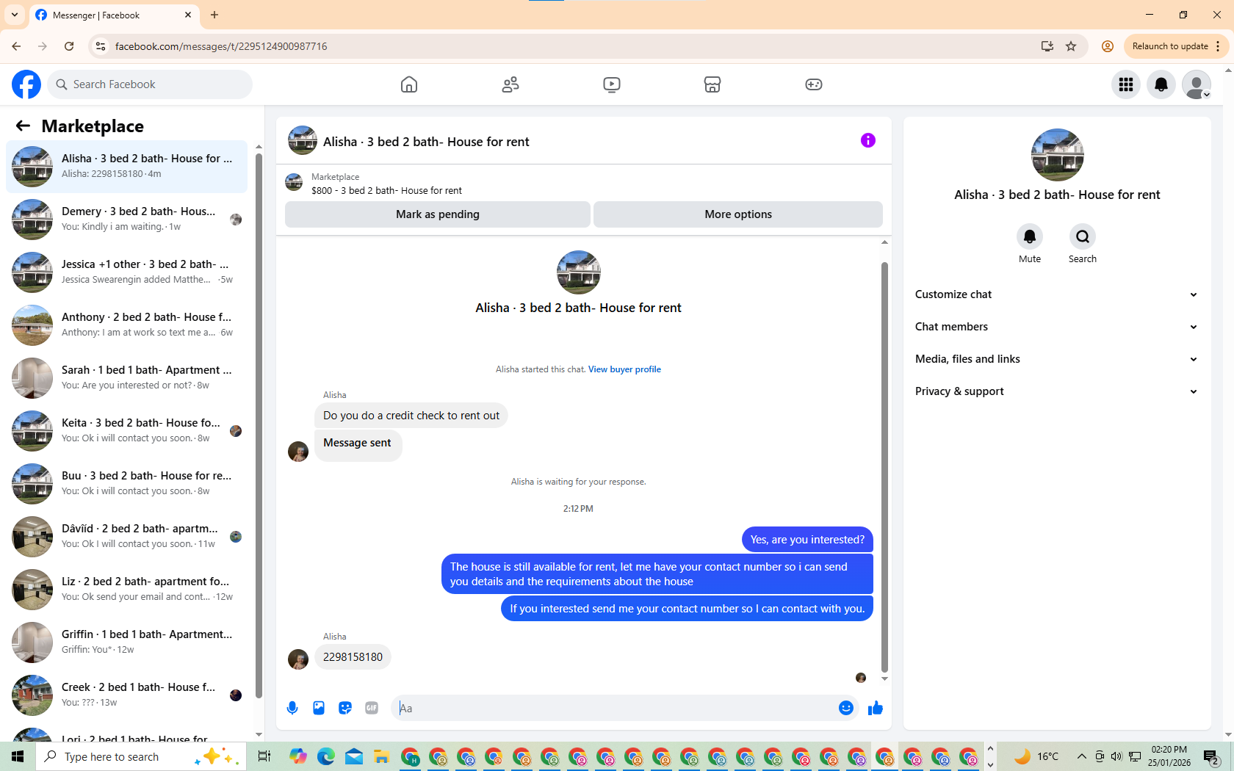This screenshot has height=771, width=1234.
Task: Expand Media, files and links section
Action: pyautogui.click(x=1057, y=359)
